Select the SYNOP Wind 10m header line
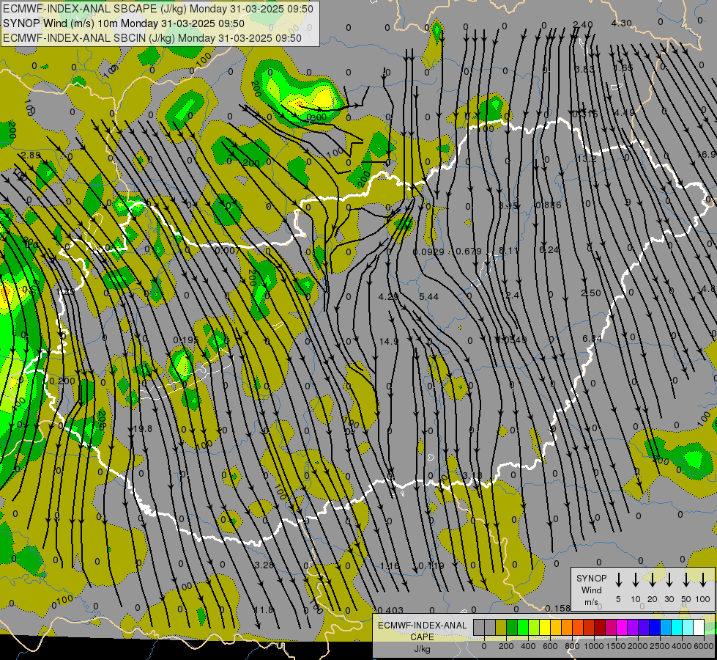 pos(124,23)
